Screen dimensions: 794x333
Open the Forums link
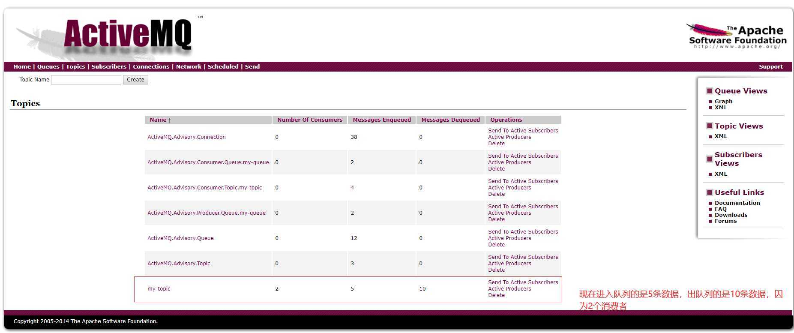pos(725,221)
